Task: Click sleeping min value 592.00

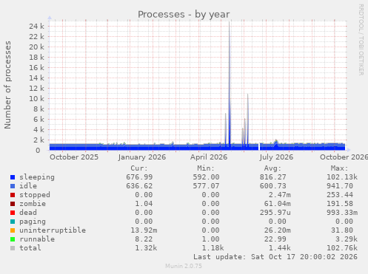Action: point(206,177)
